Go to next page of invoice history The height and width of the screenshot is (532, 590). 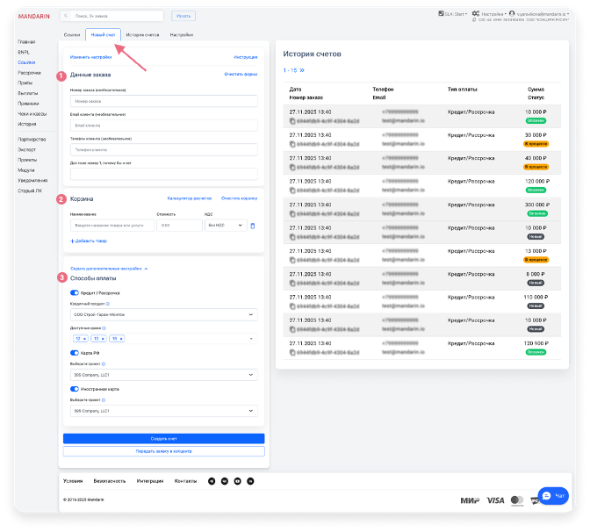click(303, 70)
